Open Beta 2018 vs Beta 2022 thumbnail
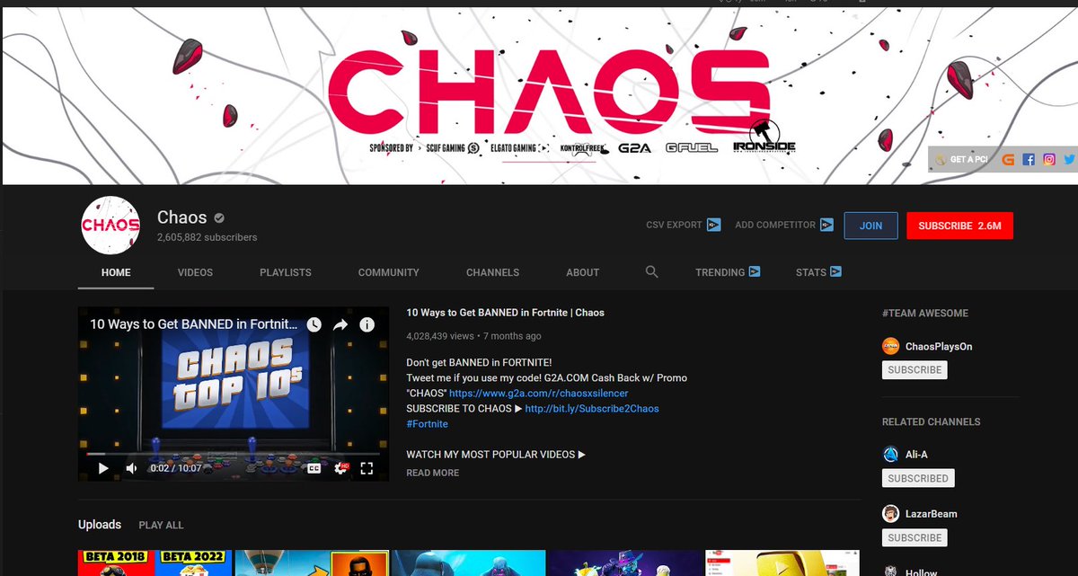The image size is (1078, 576). [x=155, y=563]
